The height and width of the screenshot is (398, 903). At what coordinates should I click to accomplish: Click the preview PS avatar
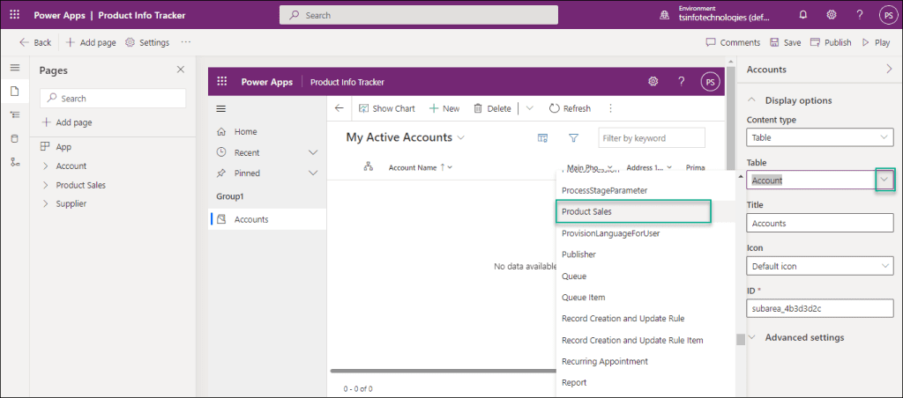pyautogui.click(x=710, y=82)
